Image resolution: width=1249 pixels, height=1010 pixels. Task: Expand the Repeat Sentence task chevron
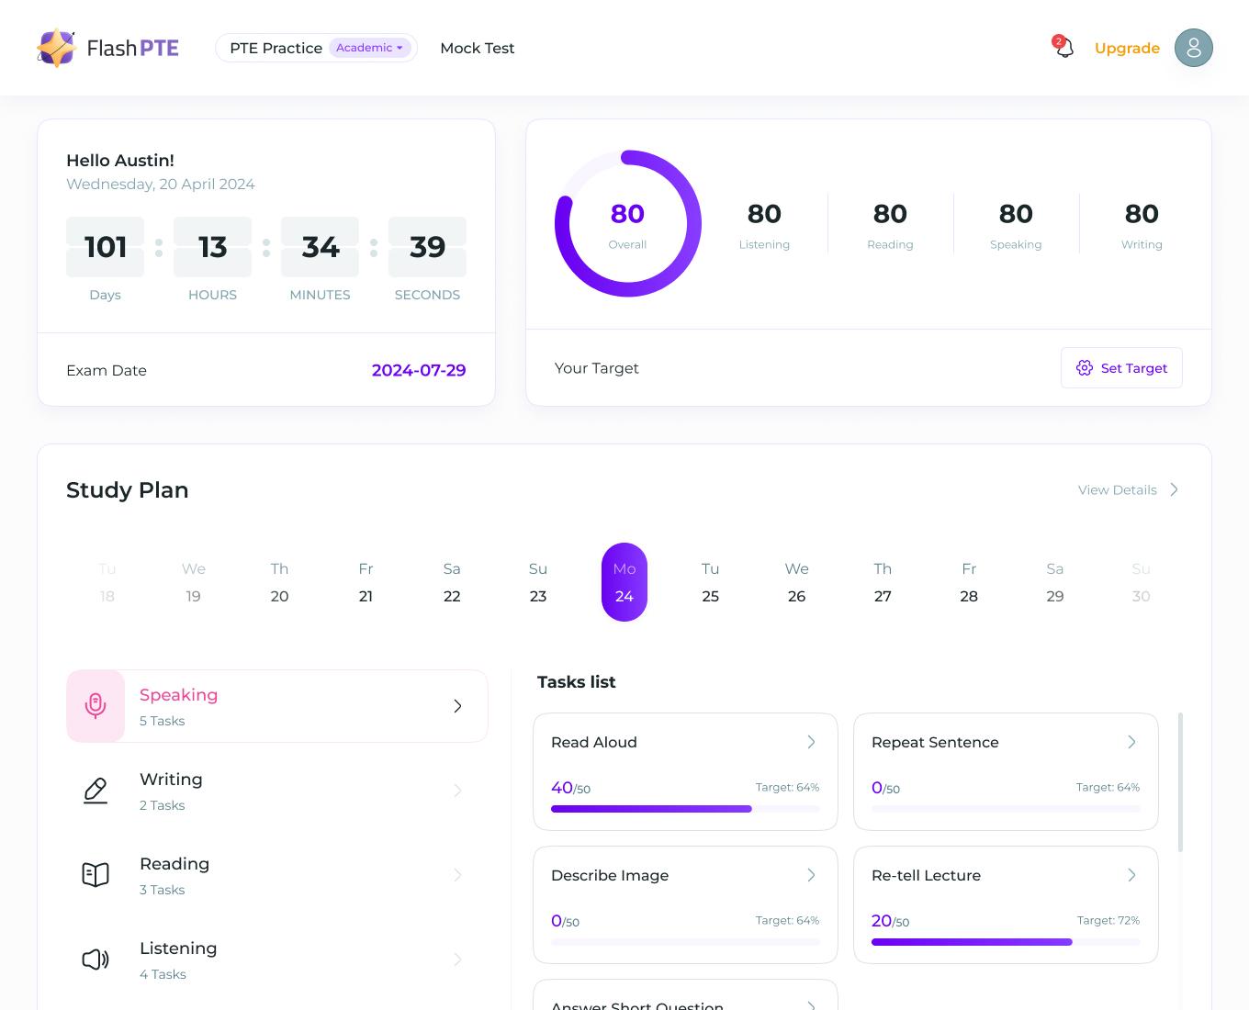(x=1131, y=742)
